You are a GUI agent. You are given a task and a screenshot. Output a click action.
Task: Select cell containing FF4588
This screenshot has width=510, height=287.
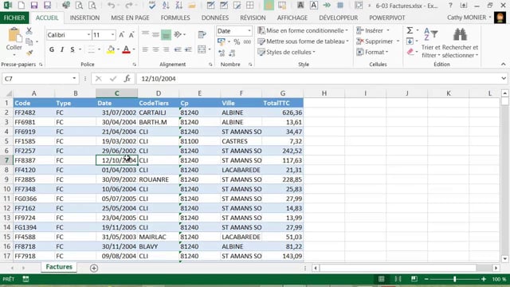[x=33, y=237]
